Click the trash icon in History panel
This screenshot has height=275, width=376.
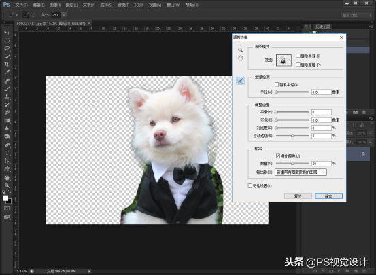point(364,112)
